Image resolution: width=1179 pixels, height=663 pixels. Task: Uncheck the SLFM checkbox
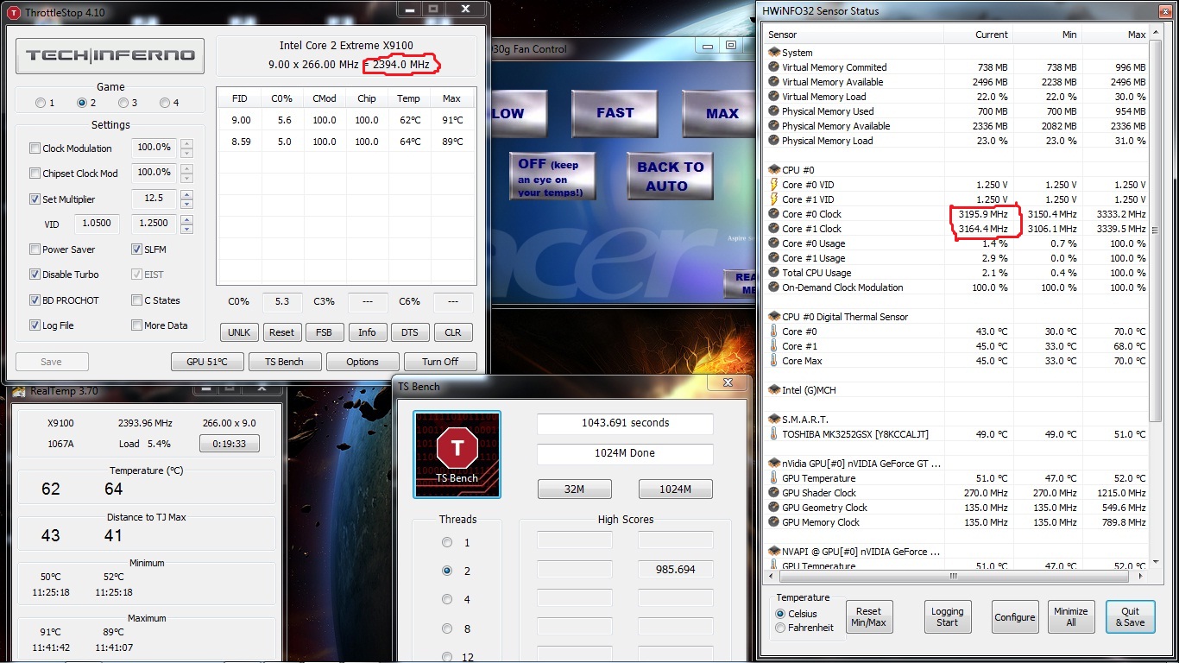pos(137,249)
